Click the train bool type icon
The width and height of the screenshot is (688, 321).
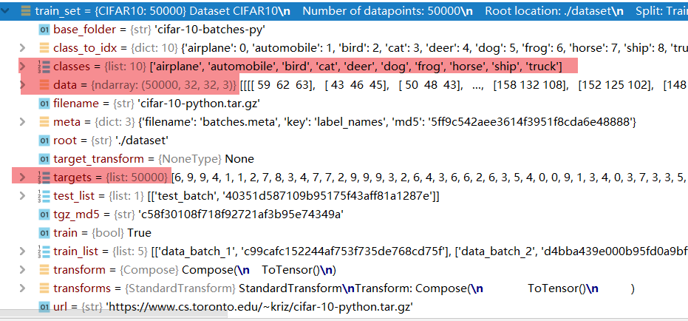(x=44, y=232)
